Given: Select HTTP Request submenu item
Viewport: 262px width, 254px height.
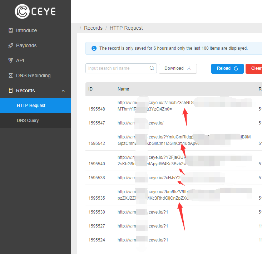Looking at the screenshot, I should pos(35,106).
